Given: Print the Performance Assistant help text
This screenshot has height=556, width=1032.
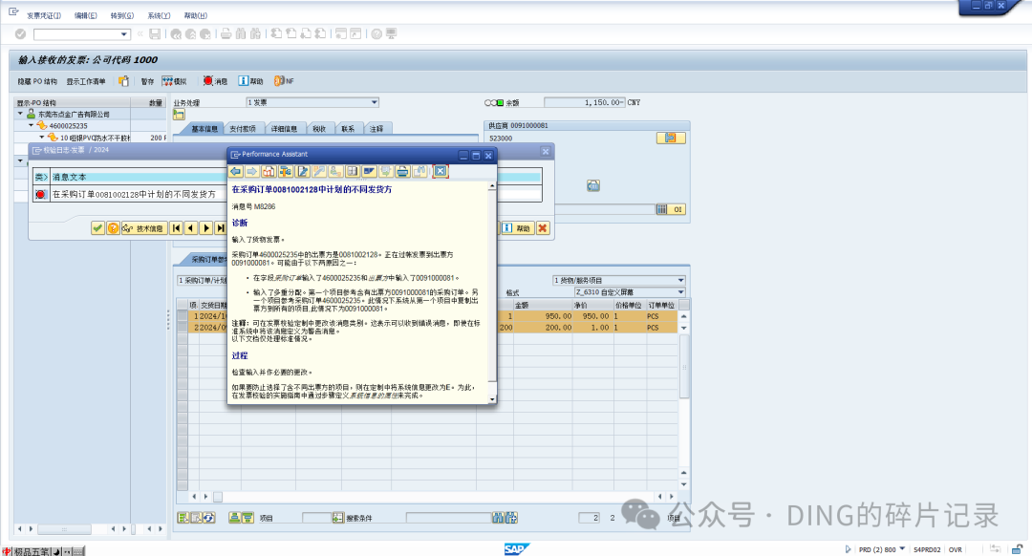Looking at the screenshot, I should [402, 172].
